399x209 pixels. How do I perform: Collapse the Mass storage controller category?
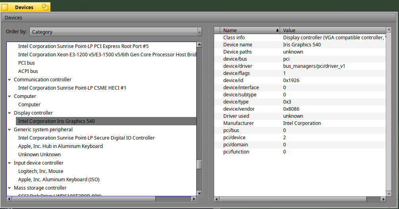[10, 188]
